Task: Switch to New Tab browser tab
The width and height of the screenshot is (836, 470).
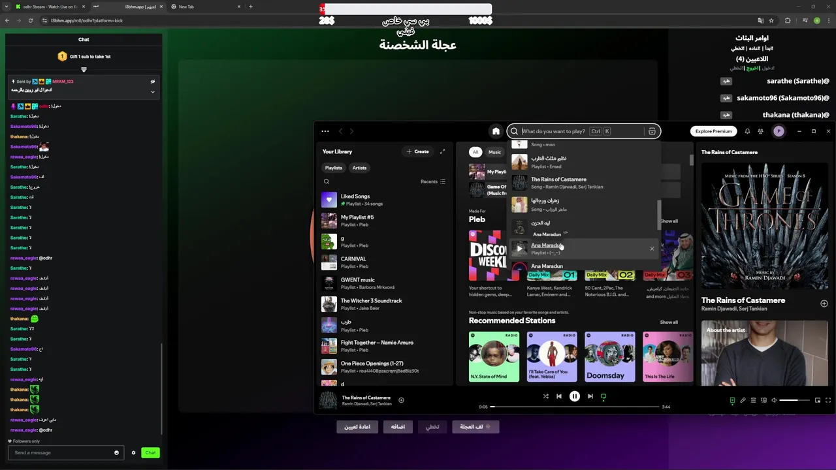Action: (x=206, y=7)
